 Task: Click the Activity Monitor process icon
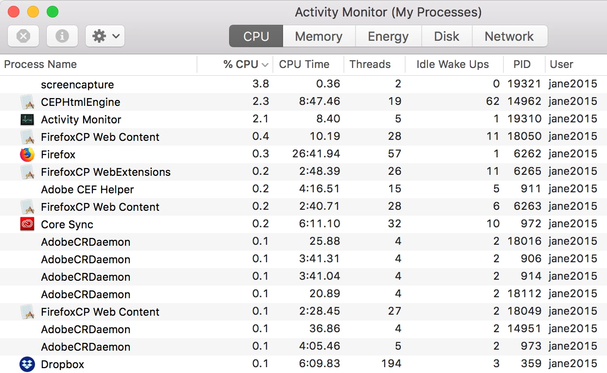coord(27,119)
